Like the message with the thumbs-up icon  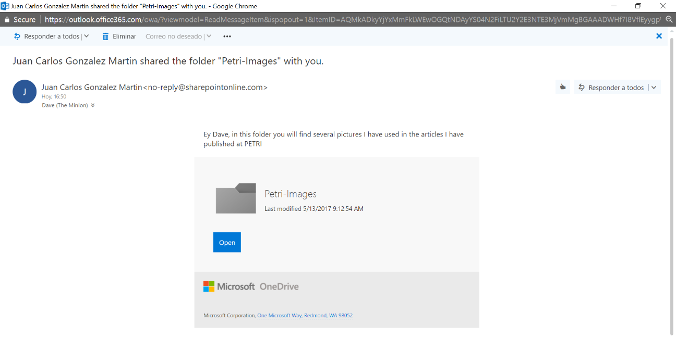(562, 87)
